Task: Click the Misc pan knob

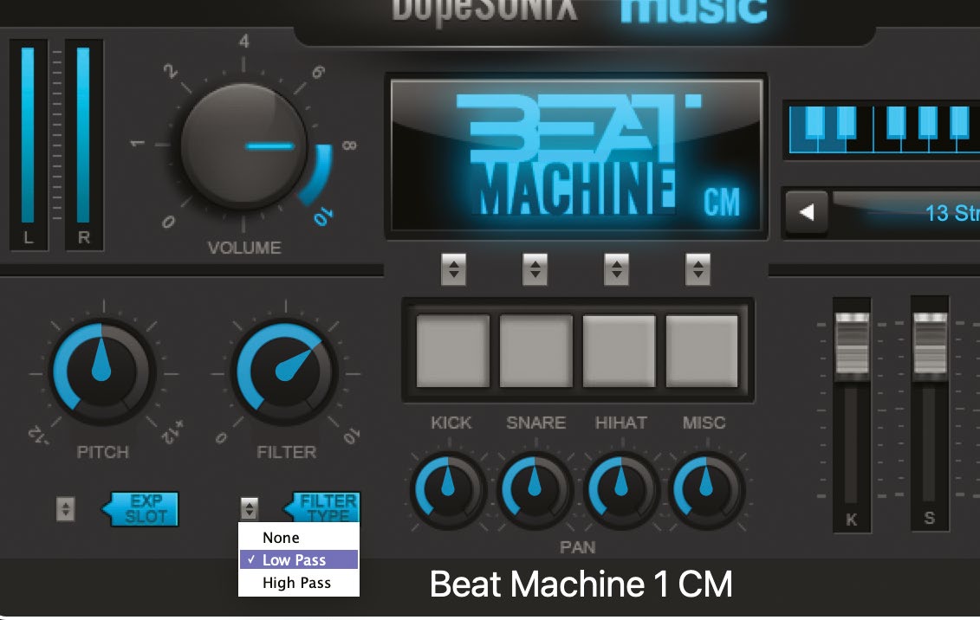Action: point(706,491)
